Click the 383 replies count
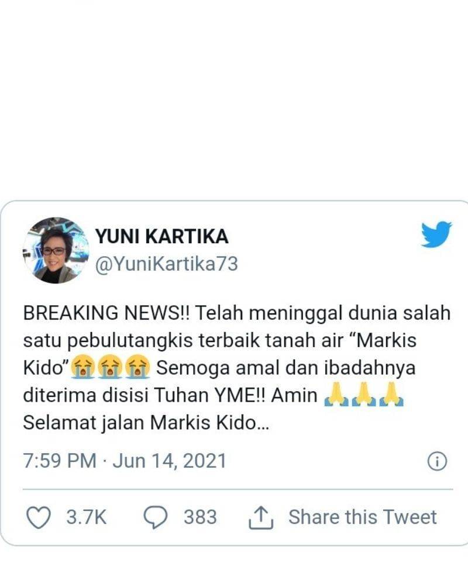Screen dimensions: 468x584 tap(200, 517)
